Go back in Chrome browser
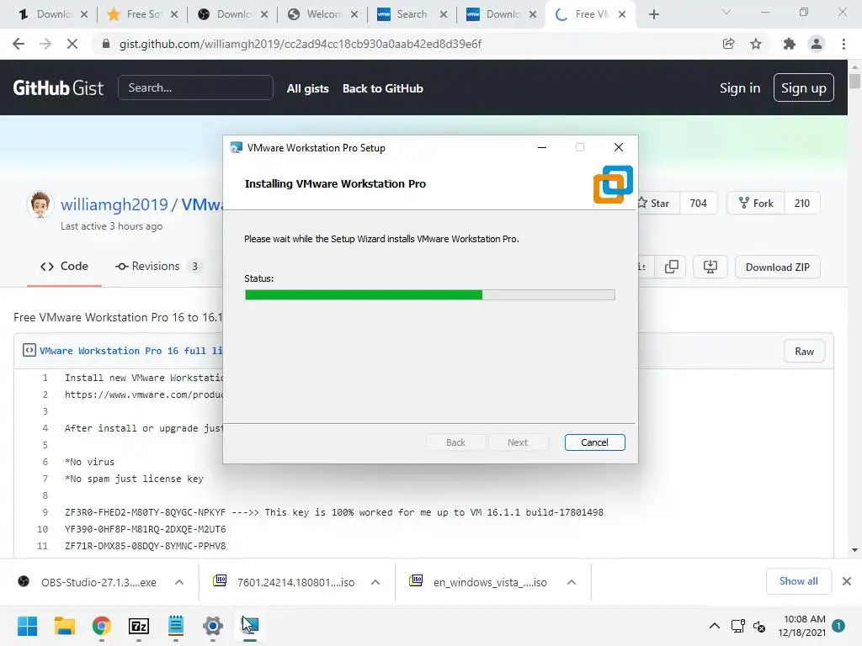The width and height of the screenshot is (862, 646). 19,44
